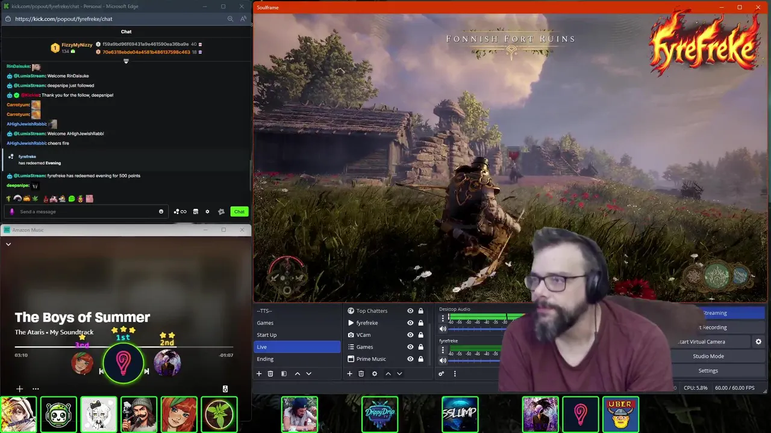Screen dimensions: 771x433
Task: Hide the Top Chatters source
Action: click(410, 311)
